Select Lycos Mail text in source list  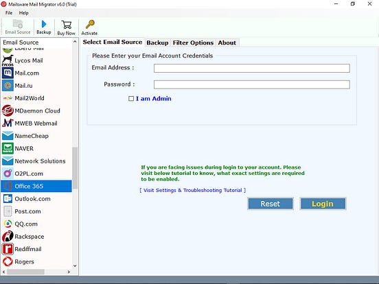pos(29,60)
